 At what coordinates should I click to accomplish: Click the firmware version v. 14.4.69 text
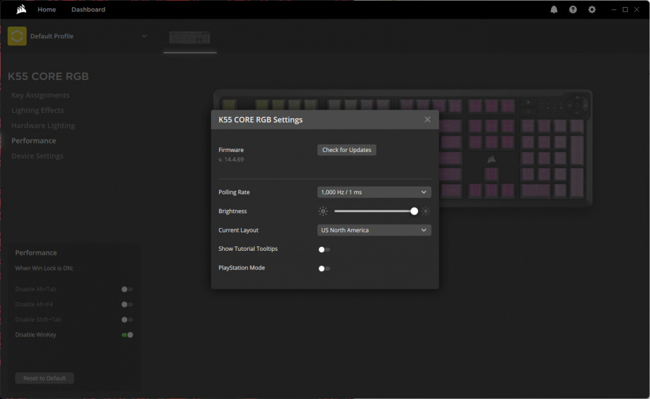click(231, 159)
